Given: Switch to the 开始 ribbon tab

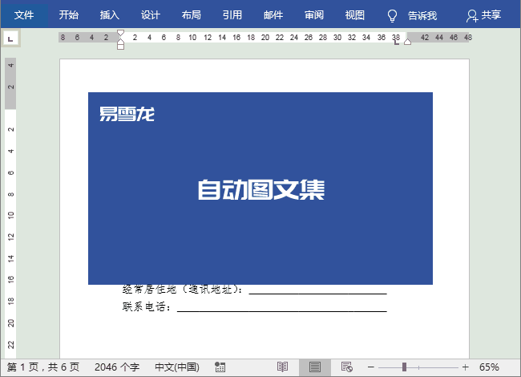Looking at the screenshot, I should (69, 15).
